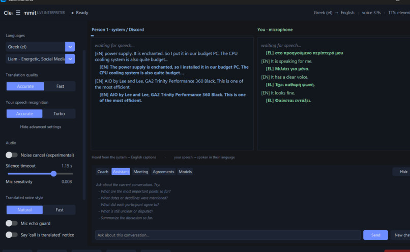Click the 'Mic sensitivity' value 0.008
This screenshot has height=252, width=410.
(x=67, y=182)
